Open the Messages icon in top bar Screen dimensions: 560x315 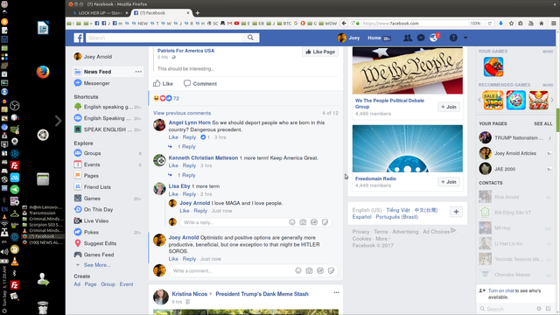(421, 38)
